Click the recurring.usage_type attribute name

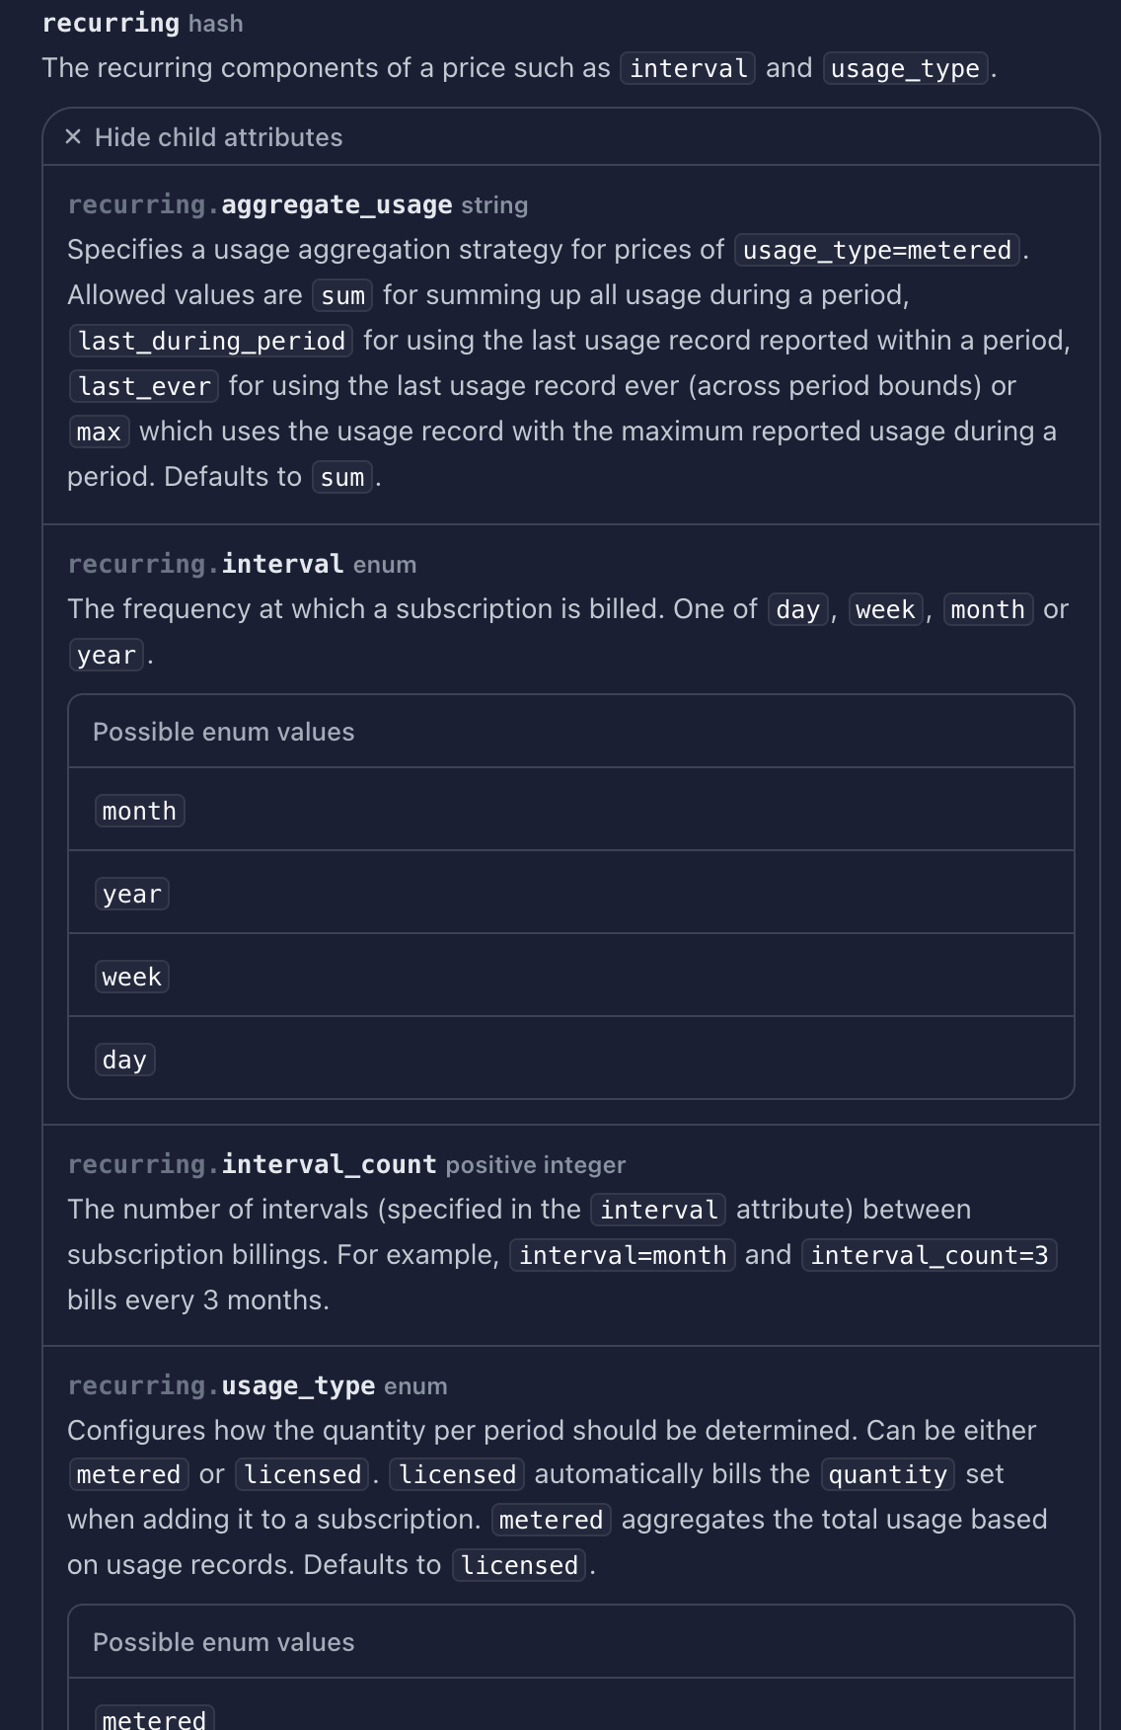coord(221,1385)
